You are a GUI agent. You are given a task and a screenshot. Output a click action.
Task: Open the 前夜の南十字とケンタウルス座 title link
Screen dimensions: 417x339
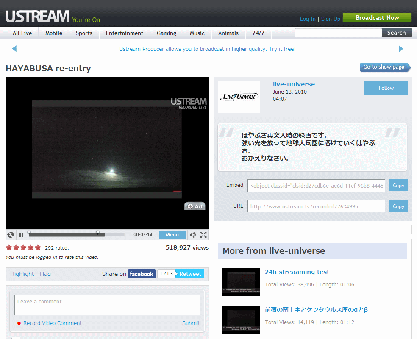click(316, 310)
